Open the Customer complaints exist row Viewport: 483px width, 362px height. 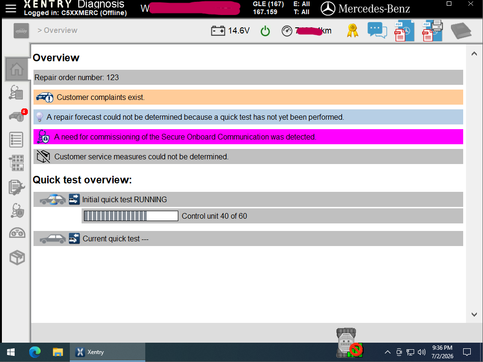coord(248,97)
